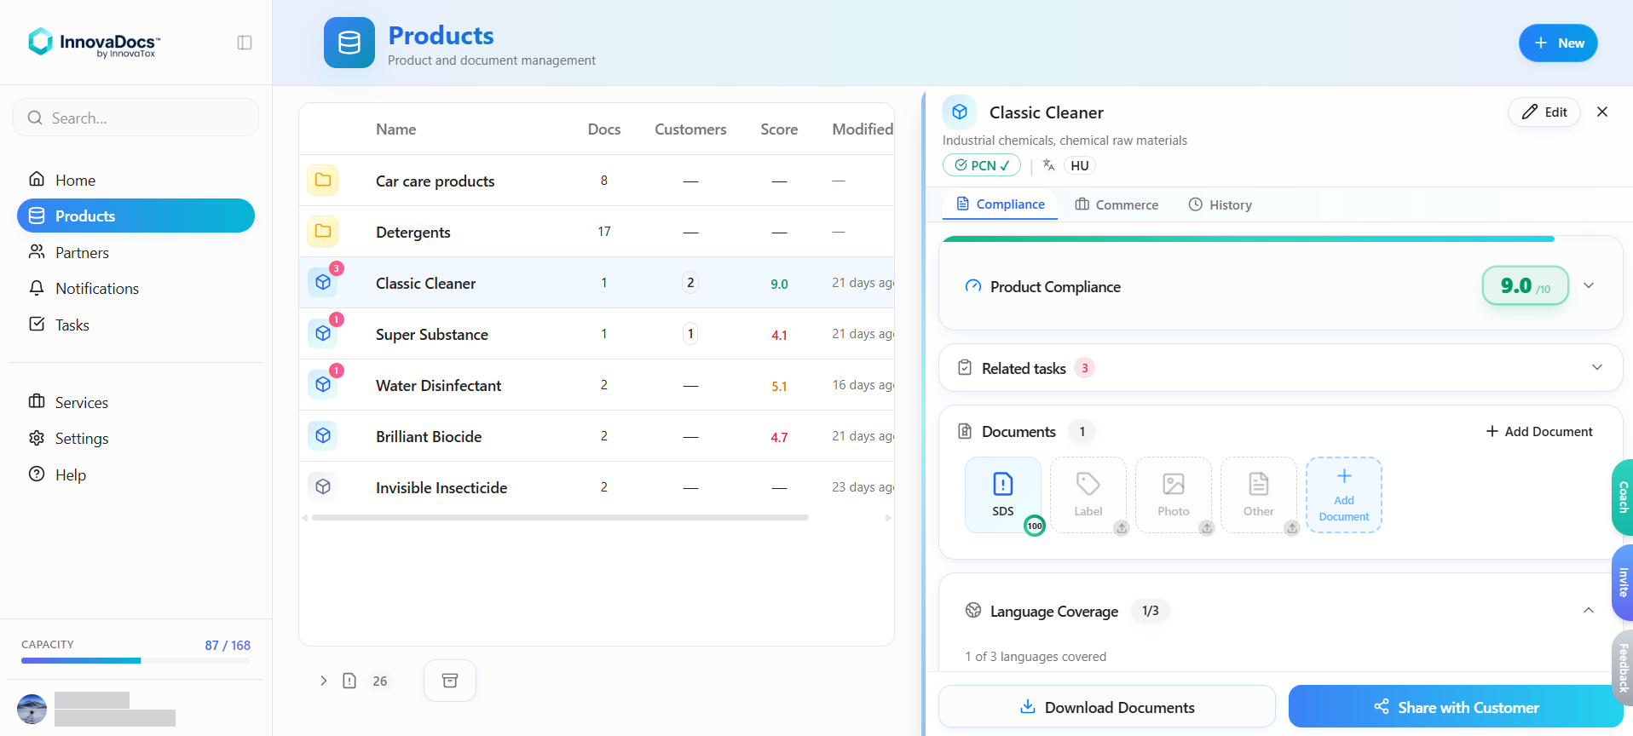Collapse the sidebar with panel toggle icon
Image resolution: width=1633 pixels, height=736 pixels.
(245, 43)
